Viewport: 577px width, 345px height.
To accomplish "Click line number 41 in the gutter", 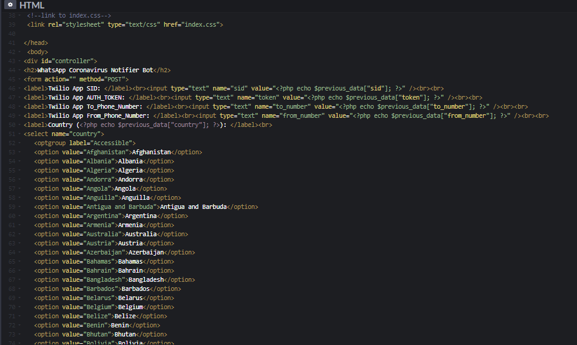I will pyautogui.click(x=12, y=43).
